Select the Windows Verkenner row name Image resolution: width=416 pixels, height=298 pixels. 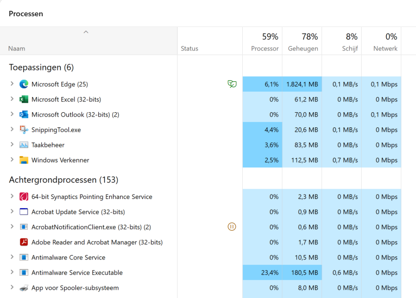(60, 160)
